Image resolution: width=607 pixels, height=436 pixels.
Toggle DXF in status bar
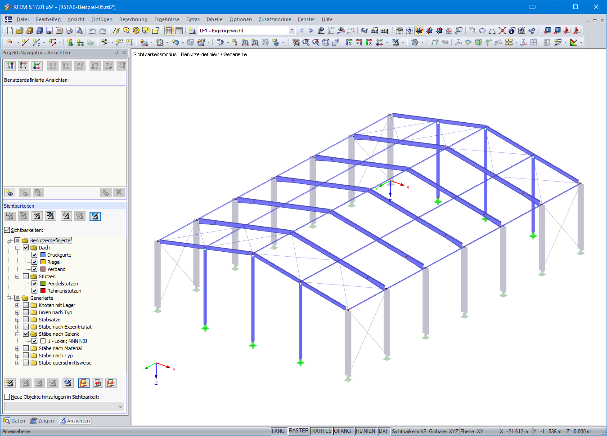click(x=383, y=431)
